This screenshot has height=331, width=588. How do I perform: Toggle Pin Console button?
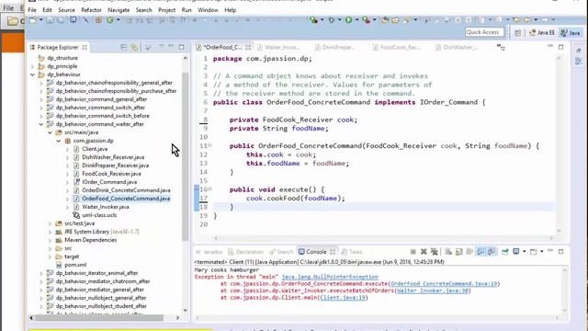(505, 251)
